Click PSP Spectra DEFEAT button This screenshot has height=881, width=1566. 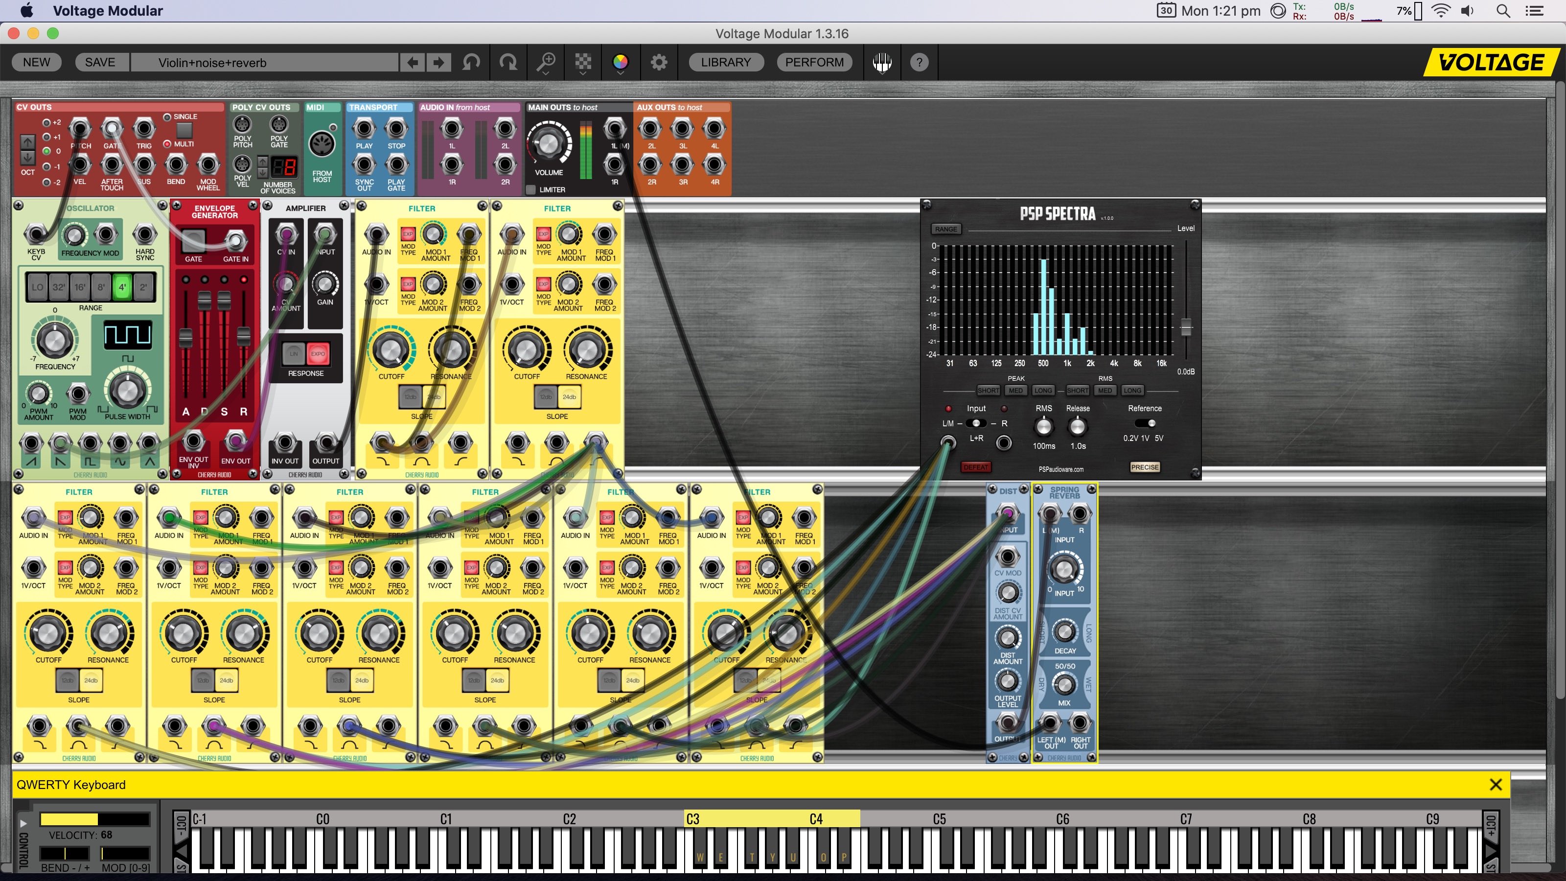[x=976, y=467]
